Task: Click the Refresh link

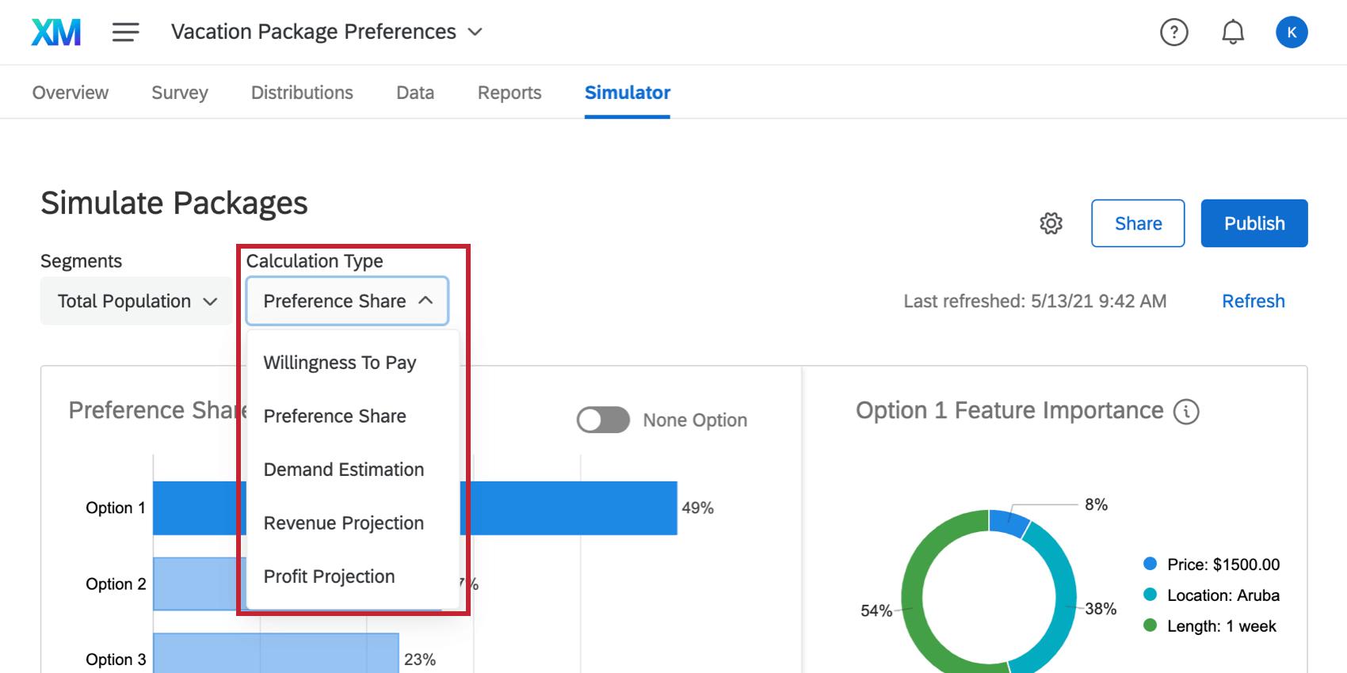Action: (x=1253, y=302)
